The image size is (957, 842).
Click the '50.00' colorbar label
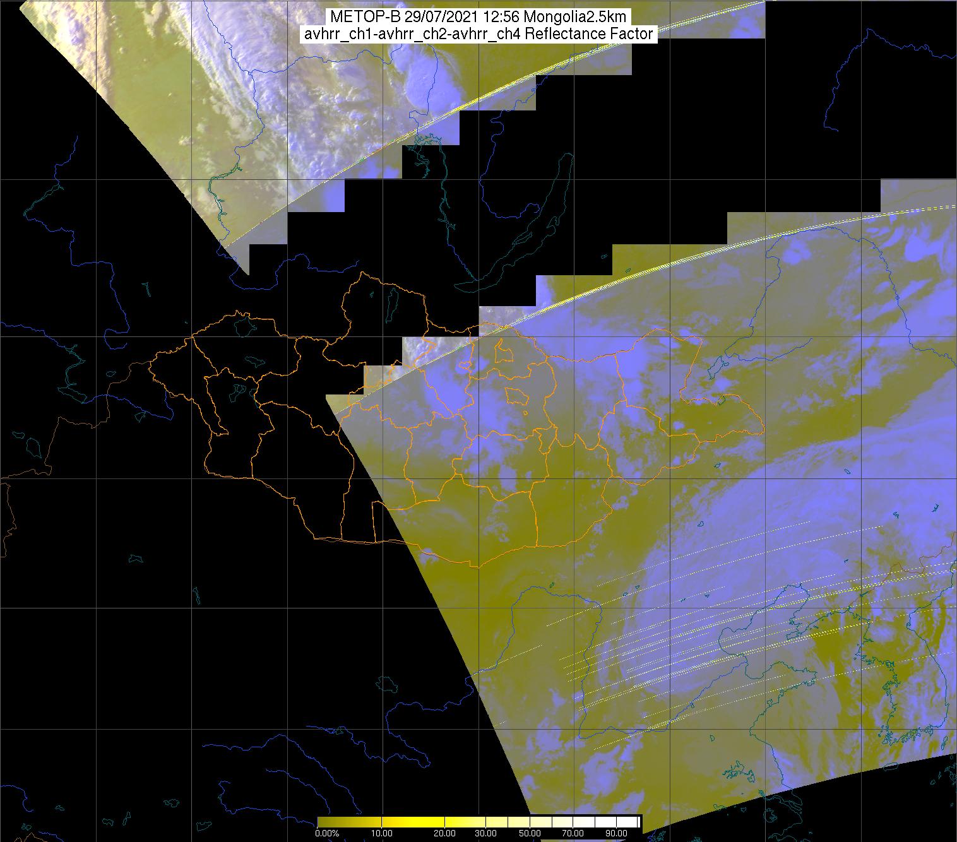pos(530,834)
